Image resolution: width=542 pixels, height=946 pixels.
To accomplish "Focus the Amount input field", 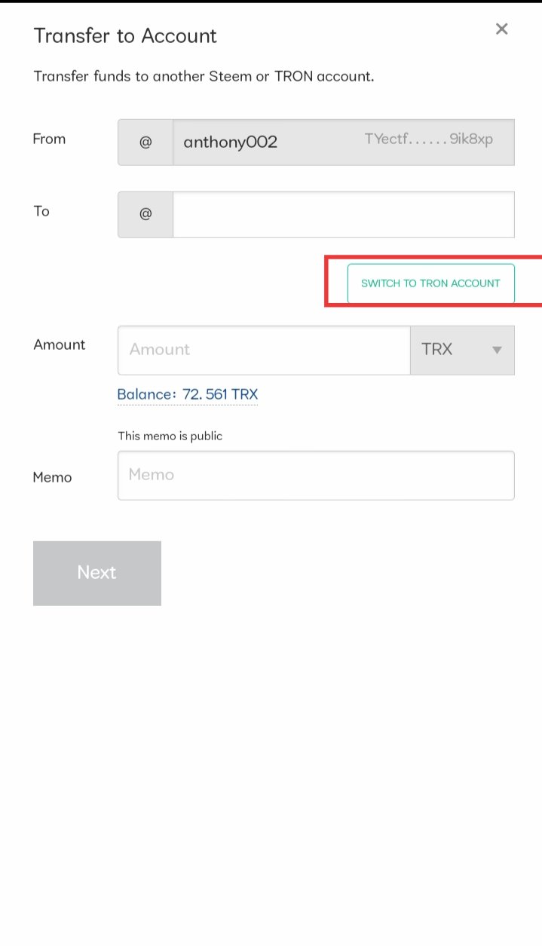I will click(264, 351).
